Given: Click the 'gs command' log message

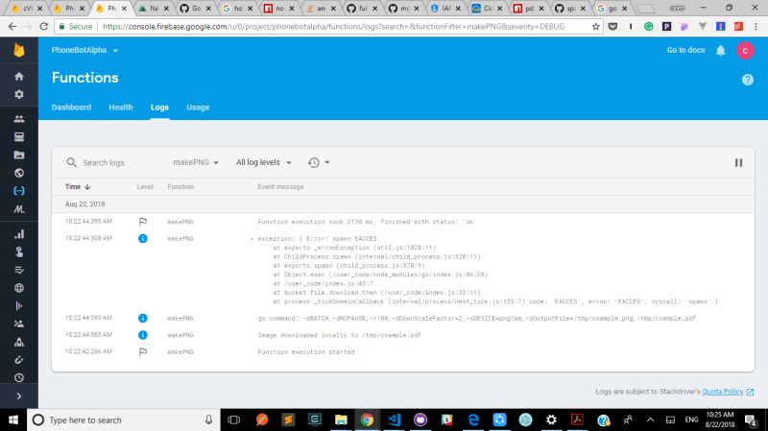Looking at the screenshot, I should click(476, 319).
